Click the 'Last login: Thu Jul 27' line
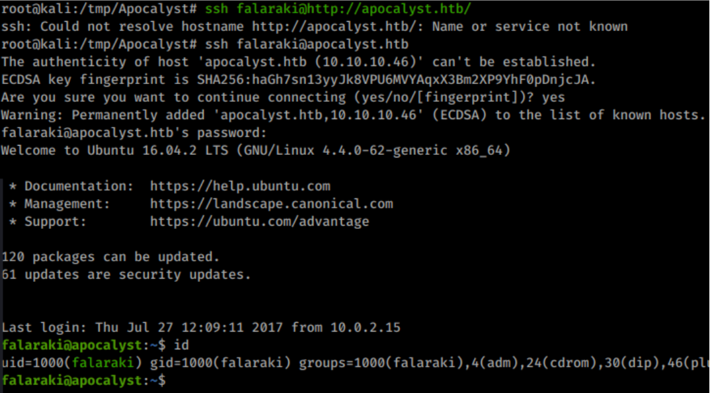 coord(201,327)
